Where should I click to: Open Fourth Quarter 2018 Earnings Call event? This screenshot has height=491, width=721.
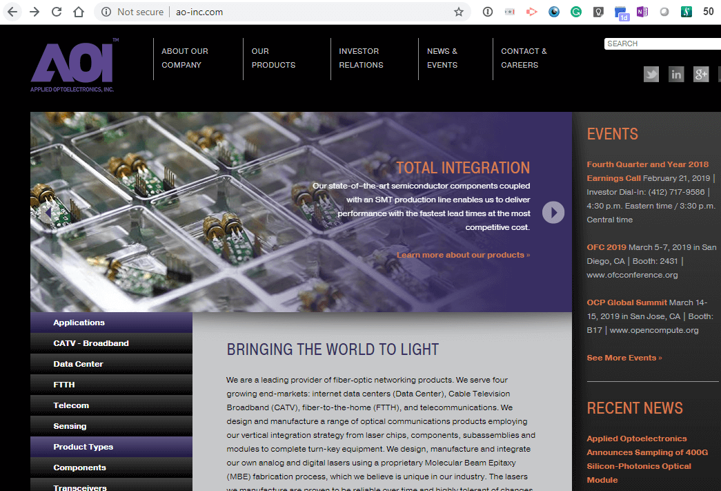click(x=647, y=171)
